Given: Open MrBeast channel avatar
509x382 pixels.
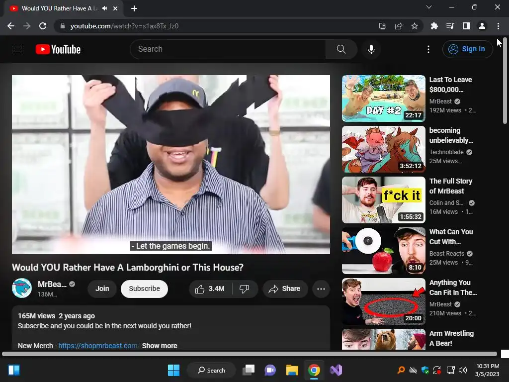Looking at the screenshot, I should click(22, 288).
